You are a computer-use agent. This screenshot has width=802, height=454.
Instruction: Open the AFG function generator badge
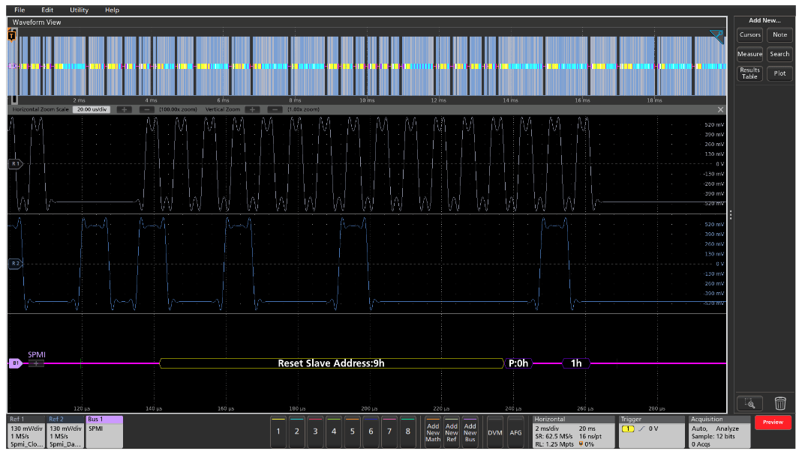click(x=515, y=431)
